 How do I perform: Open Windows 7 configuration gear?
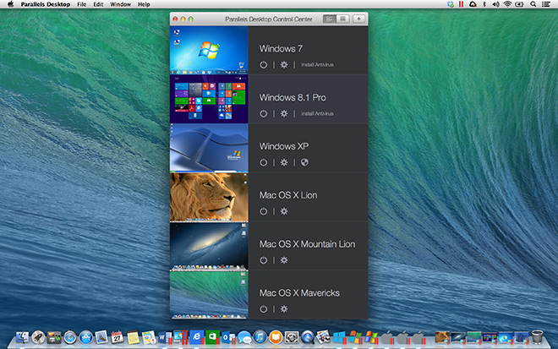tap(283, 65)
